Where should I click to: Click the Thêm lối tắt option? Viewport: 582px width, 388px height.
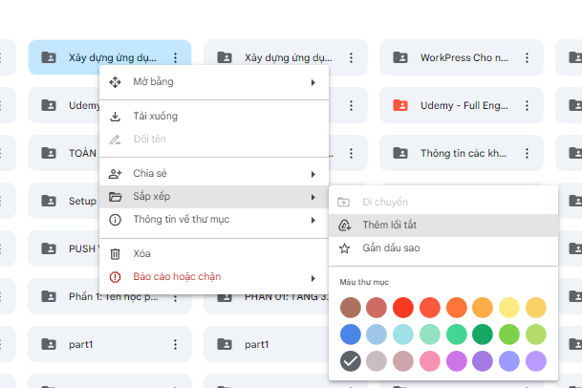pos(389,226)
